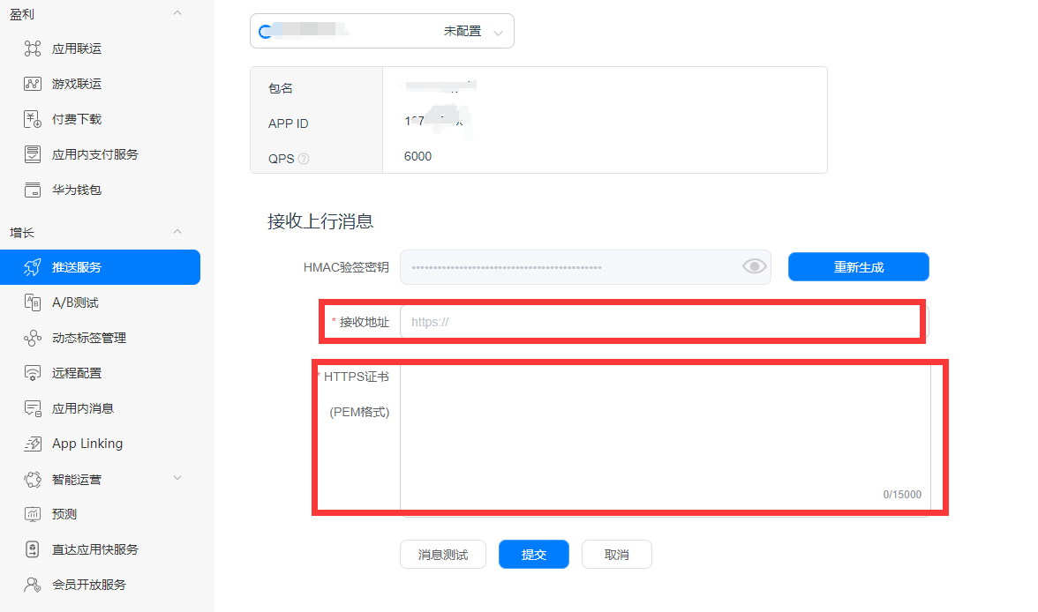Click the 取消 button
The image size is (1038, 612).
click(x=616, y=555)
